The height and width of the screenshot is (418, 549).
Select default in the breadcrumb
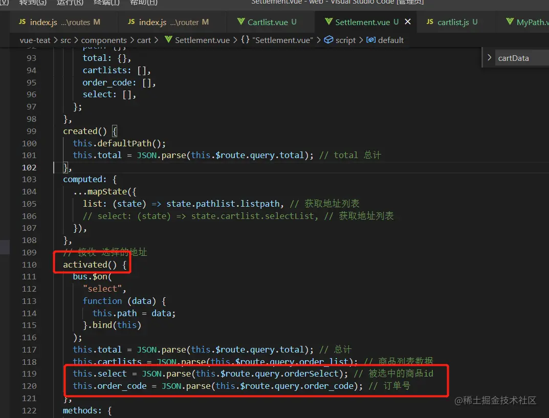[391, 40]
